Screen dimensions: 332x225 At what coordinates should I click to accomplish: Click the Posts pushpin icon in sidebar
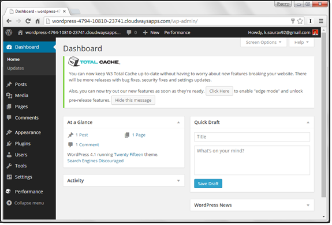(9, 84)
